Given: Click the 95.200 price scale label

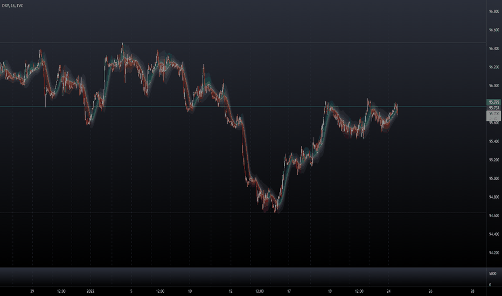Looking at the screenshot, I should pyautogui.click(x=494, y=160).
